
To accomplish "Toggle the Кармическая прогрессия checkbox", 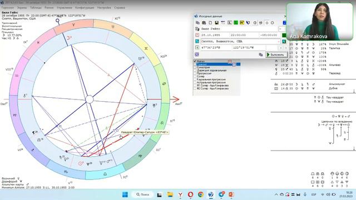I will click(x=195, y=79).
